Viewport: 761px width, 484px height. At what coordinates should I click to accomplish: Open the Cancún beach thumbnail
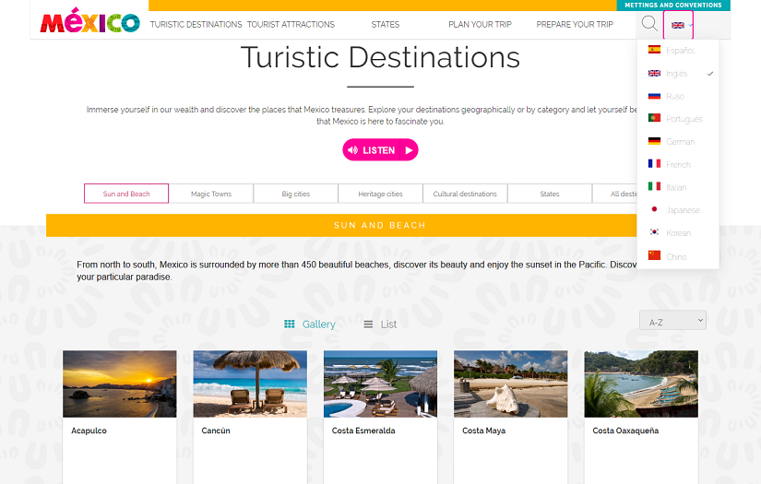click(250, 384)
